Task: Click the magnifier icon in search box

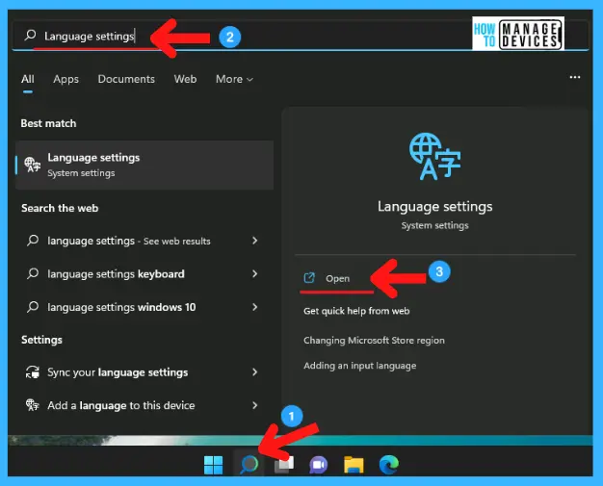Action: 30,36
